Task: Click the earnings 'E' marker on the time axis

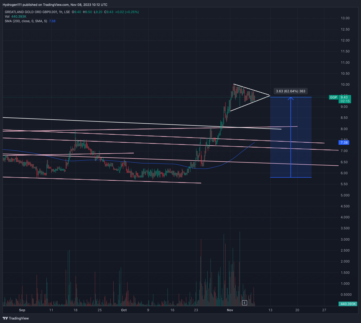Action: coord(244,303)
